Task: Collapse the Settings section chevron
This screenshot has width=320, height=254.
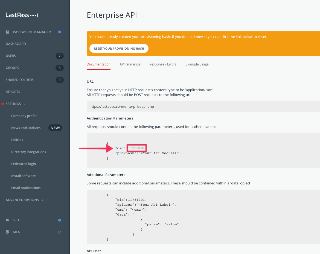Action: point(25,104)
